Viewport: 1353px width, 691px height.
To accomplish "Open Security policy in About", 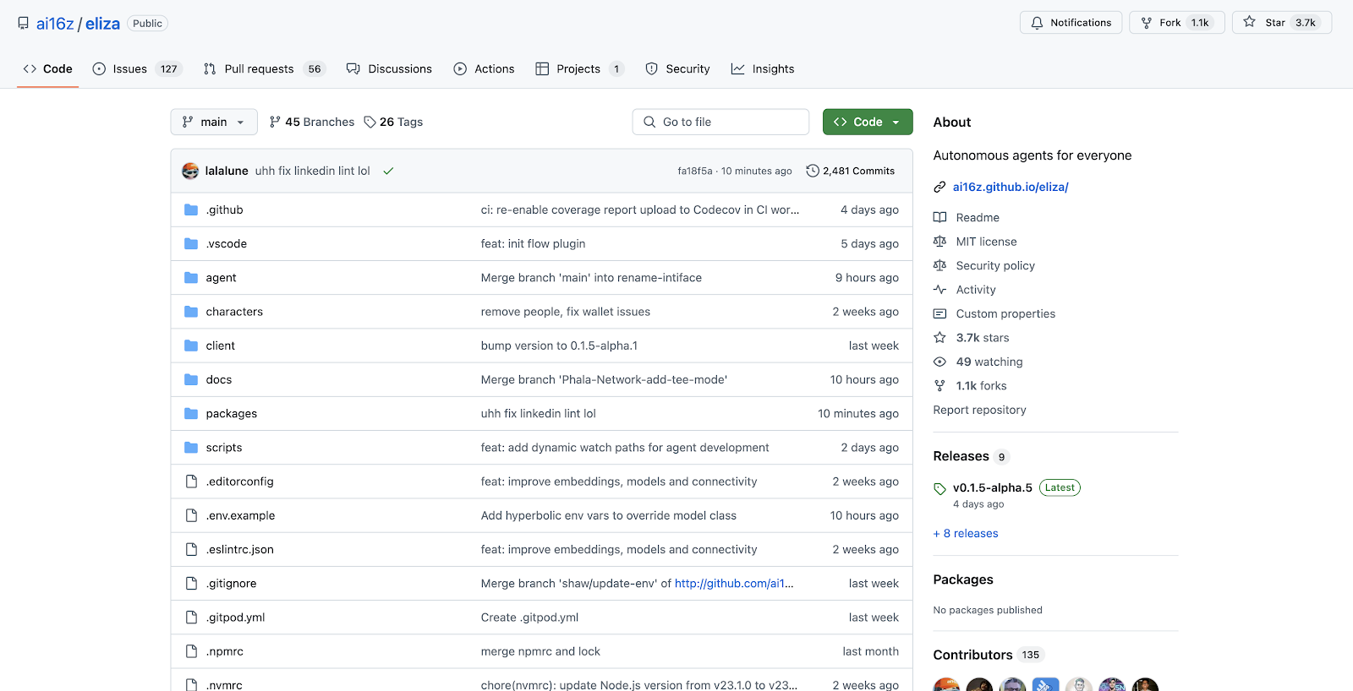I will (x=995, y=265).
